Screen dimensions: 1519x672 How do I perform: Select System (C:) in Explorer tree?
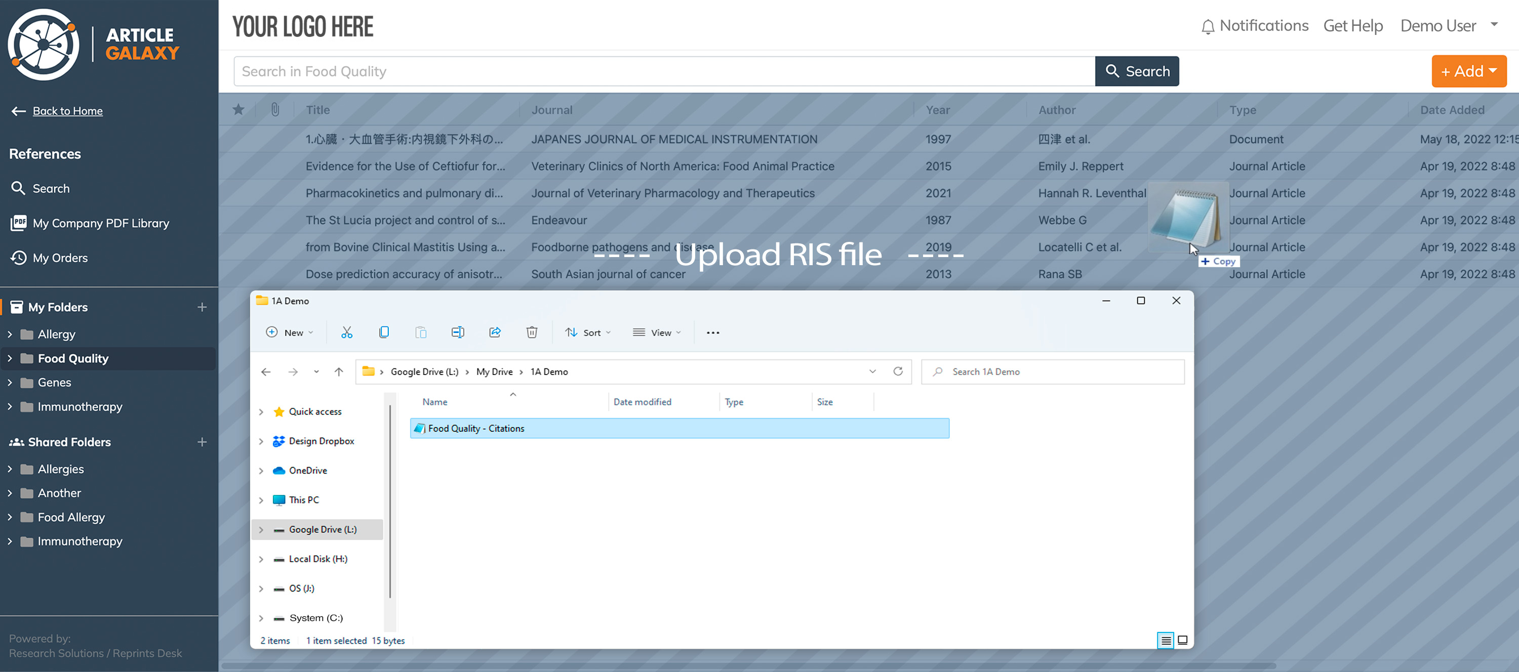[316, 618]
